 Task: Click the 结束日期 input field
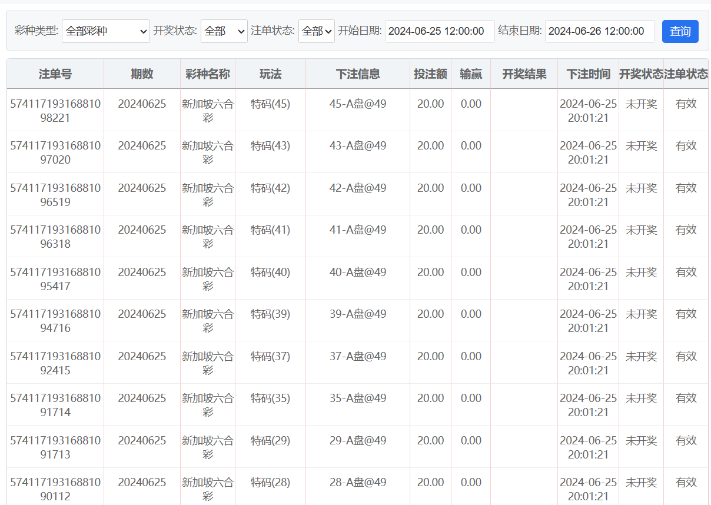599,31
